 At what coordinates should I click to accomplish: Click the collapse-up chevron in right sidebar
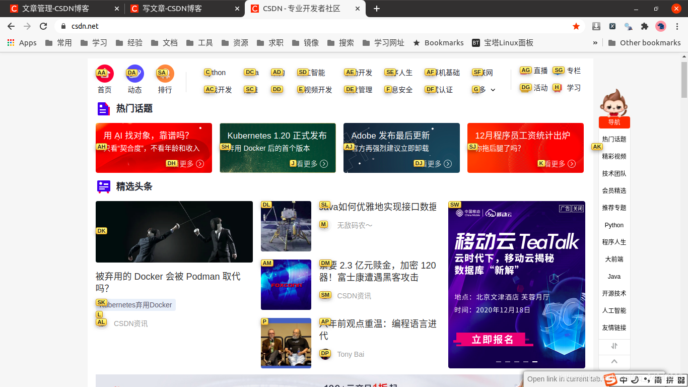[614, 361]
